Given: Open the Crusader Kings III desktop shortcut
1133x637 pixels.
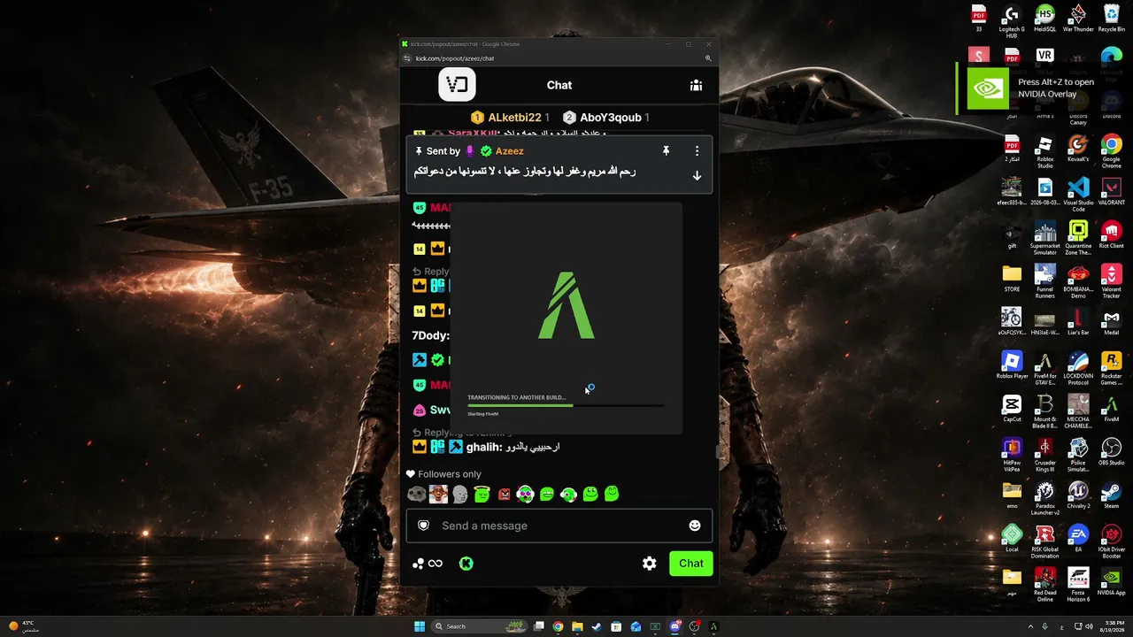Looking at the screenshot, I should coord(1045,454).
